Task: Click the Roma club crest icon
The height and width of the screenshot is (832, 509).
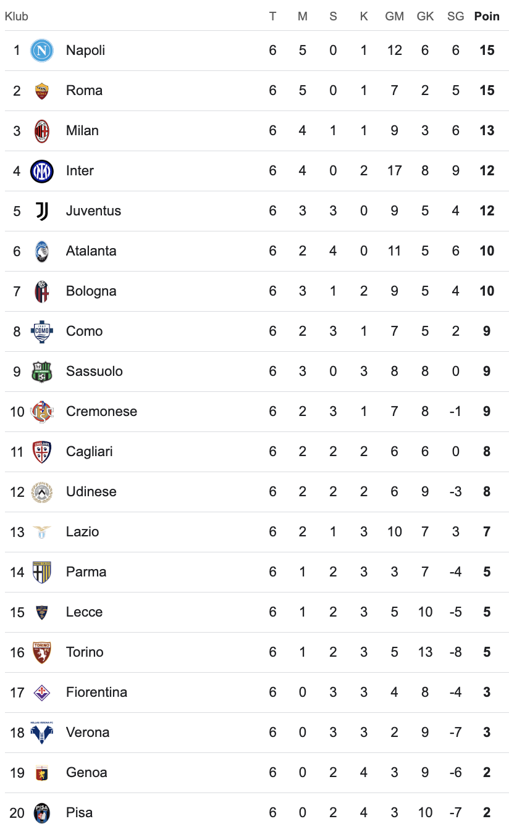Action: click(42, 91)
